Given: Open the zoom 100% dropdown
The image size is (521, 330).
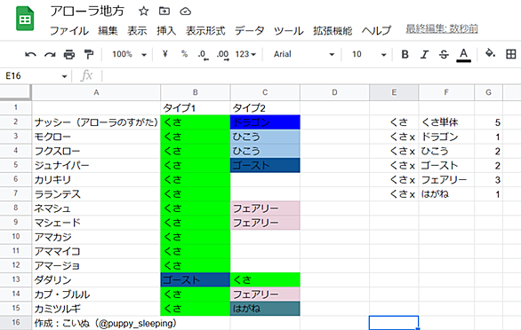Looking at the screenshot, I should 129,54.
